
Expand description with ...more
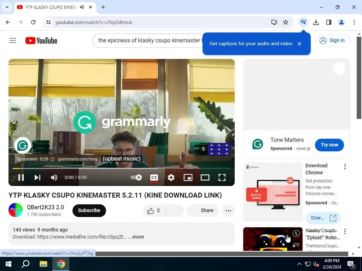tap(136, 237)
